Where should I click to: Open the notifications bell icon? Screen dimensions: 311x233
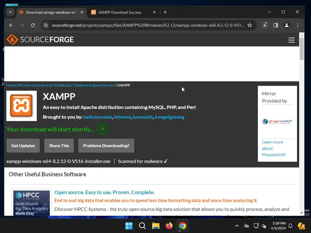pyautogui.click(x=290, y=226)
